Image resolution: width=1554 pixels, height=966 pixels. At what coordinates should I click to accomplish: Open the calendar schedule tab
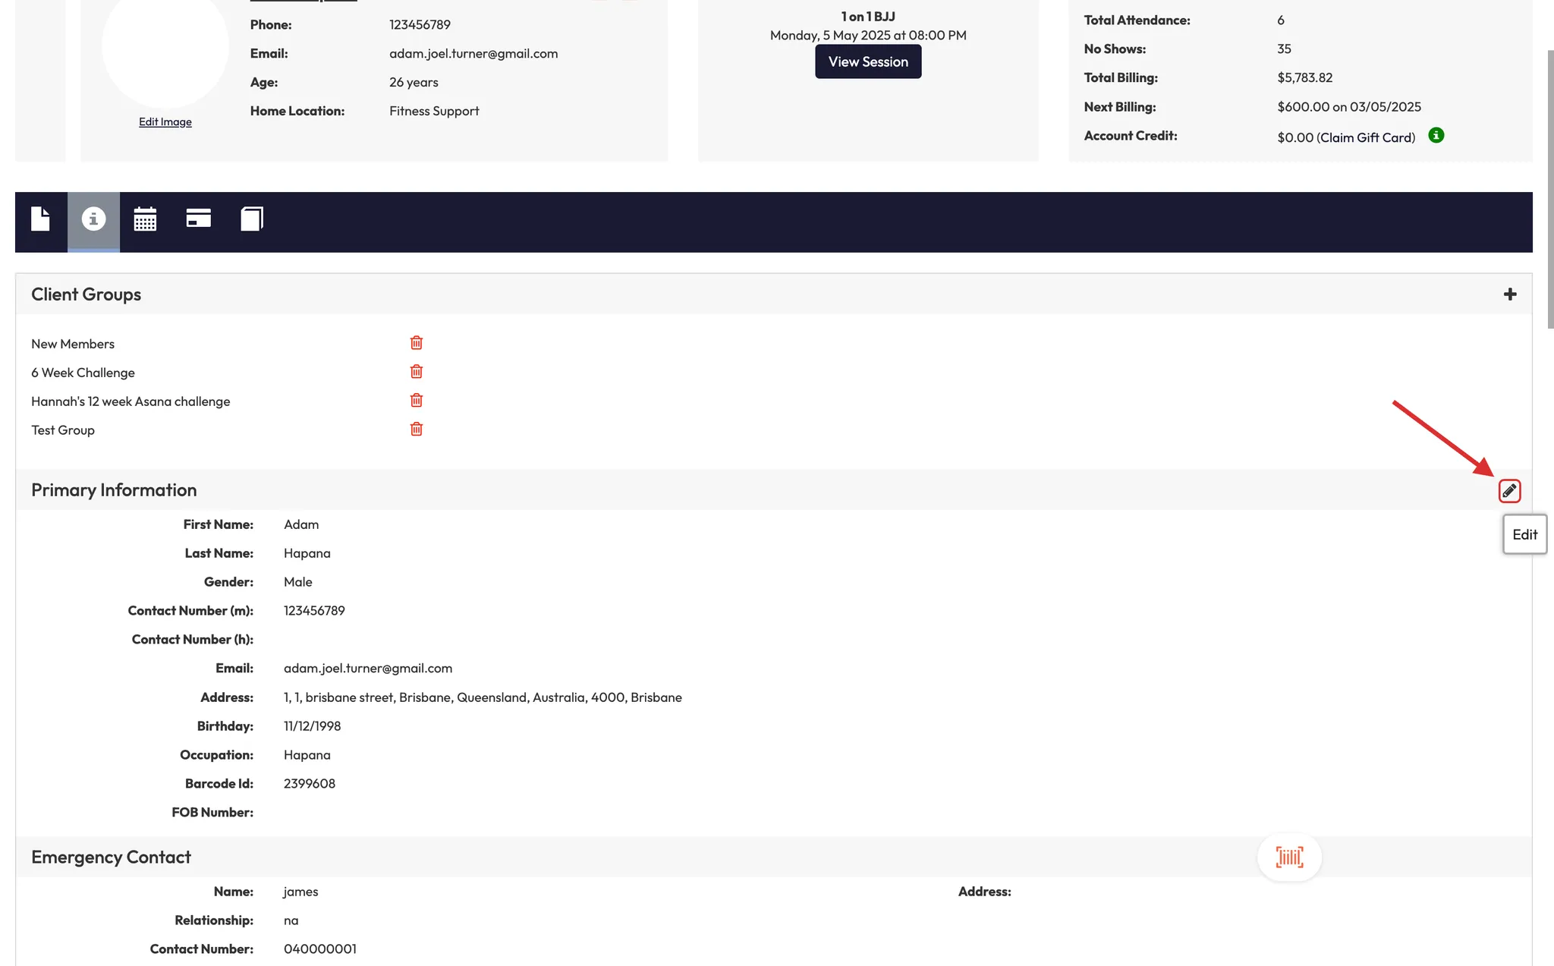[x=145, y=219]
